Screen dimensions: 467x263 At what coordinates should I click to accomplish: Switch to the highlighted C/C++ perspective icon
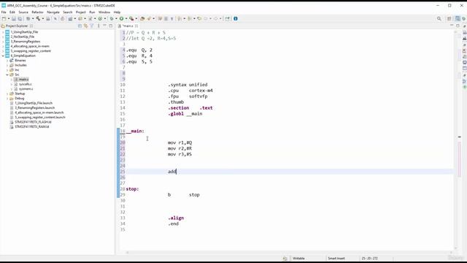(x=458, y=18)
